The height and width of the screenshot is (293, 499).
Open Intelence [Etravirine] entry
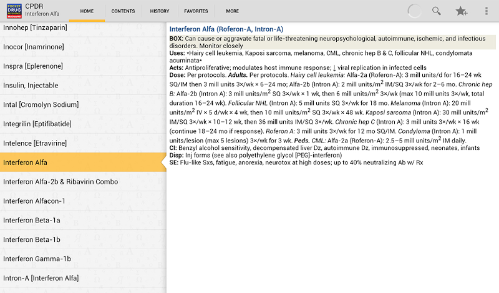pyautogui.click(x=83, y=143)
